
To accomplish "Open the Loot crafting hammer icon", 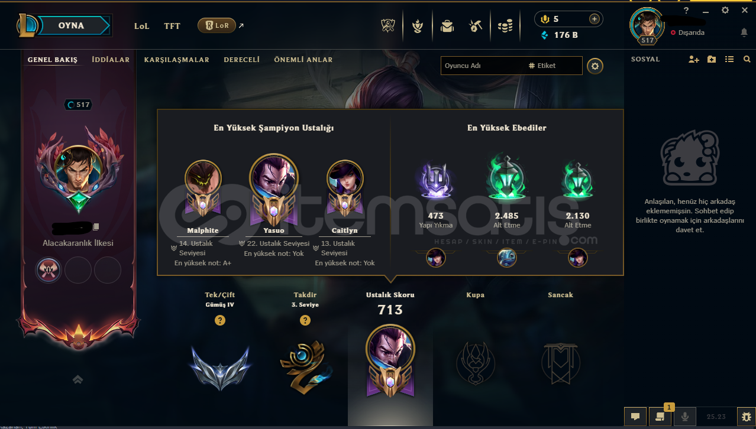I will pos(476,26).
